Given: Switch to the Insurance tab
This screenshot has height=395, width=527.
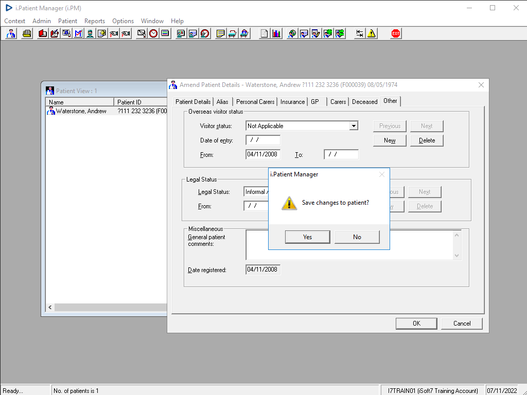Looking at the screenshot, I should tap(292, 102).
